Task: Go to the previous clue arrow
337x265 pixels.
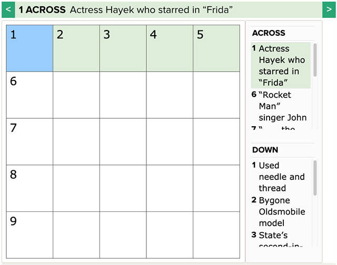Action: click(7, 9)
